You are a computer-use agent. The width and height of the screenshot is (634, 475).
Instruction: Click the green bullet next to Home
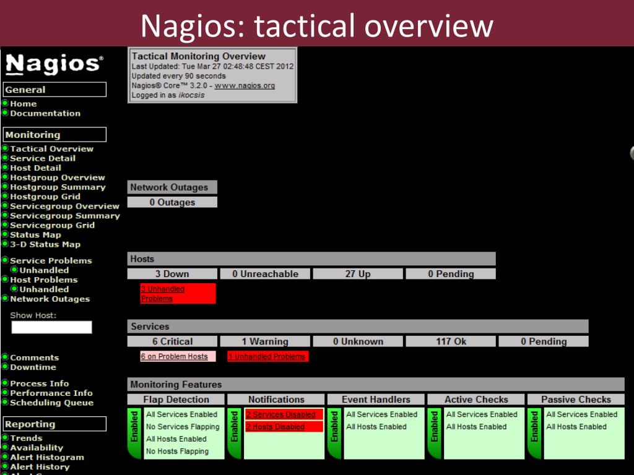5,103
